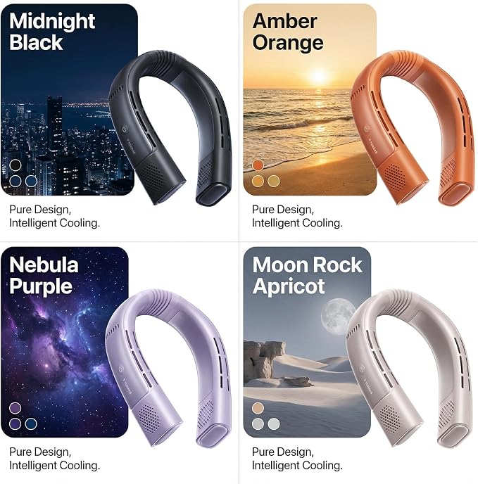
Task: View the purple neck fan product image
Action: click(x=168, y=368)
